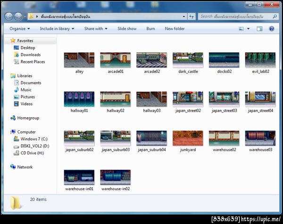Select the dark_castle image thumbnail
Viewport: 283px width, 224px height.
(188, 60)
